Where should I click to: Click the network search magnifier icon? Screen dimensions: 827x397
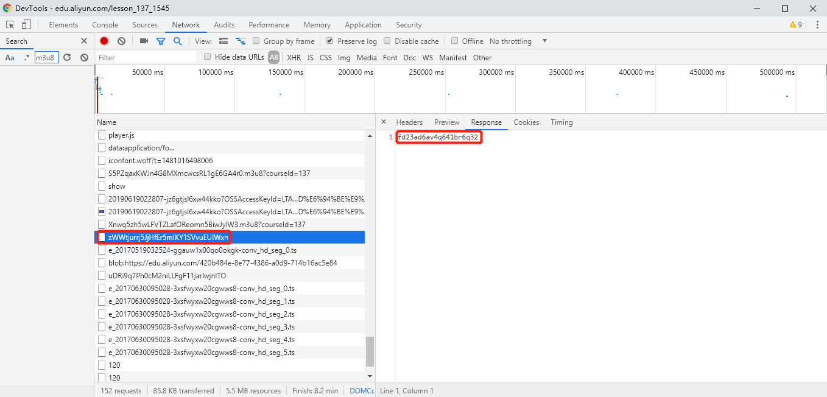[x=177, y=41]
